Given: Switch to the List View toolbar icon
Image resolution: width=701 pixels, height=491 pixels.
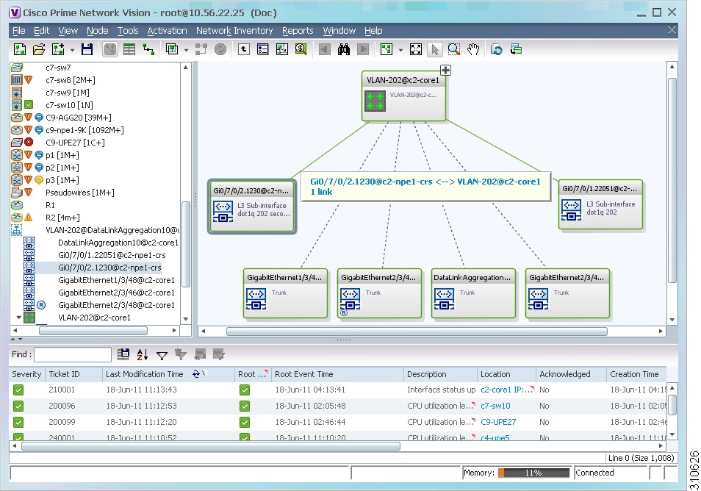Looking at the screenshot, I should click(129, 49).
